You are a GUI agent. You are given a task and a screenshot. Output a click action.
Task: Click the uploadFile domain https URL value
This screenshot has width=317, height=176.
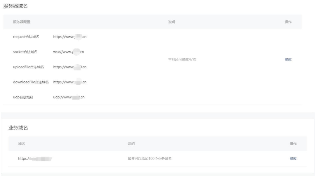pos(70,67)
